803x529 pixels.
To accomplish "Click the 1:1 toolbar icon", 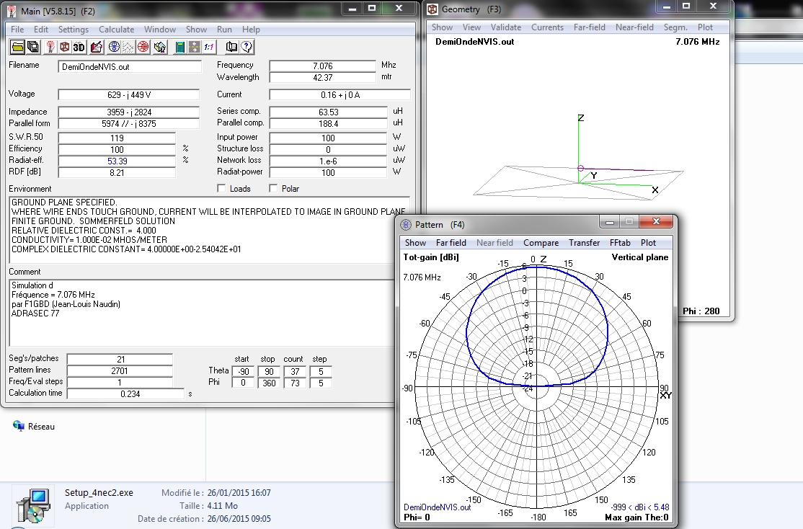I will click(209, 47).
